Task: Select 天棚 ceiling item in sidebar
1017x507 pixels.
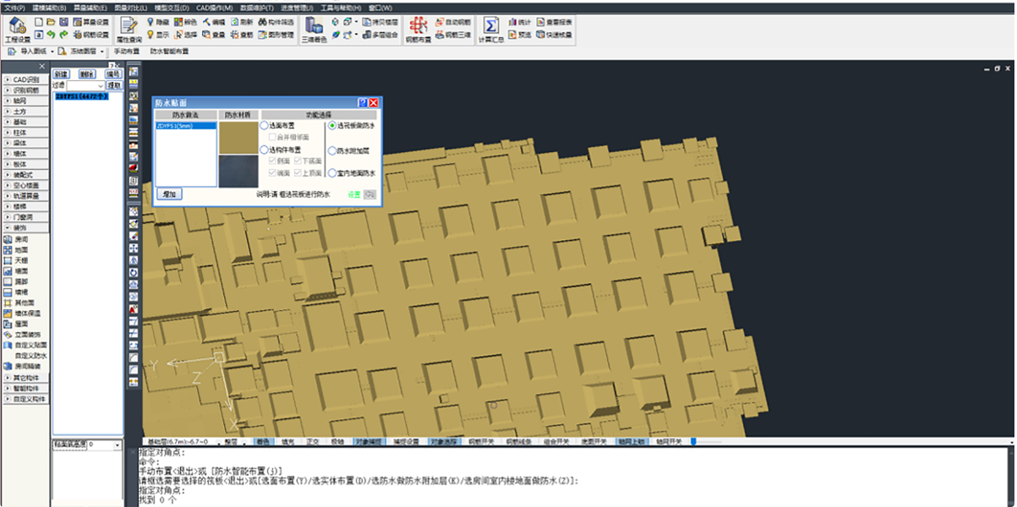Action: click(x=15, y=261)
